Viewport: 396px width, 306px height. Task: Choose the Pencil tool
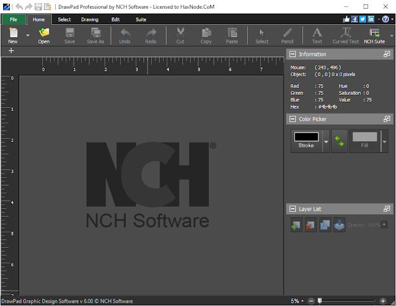pyautogui.click(x=288, y=35)
